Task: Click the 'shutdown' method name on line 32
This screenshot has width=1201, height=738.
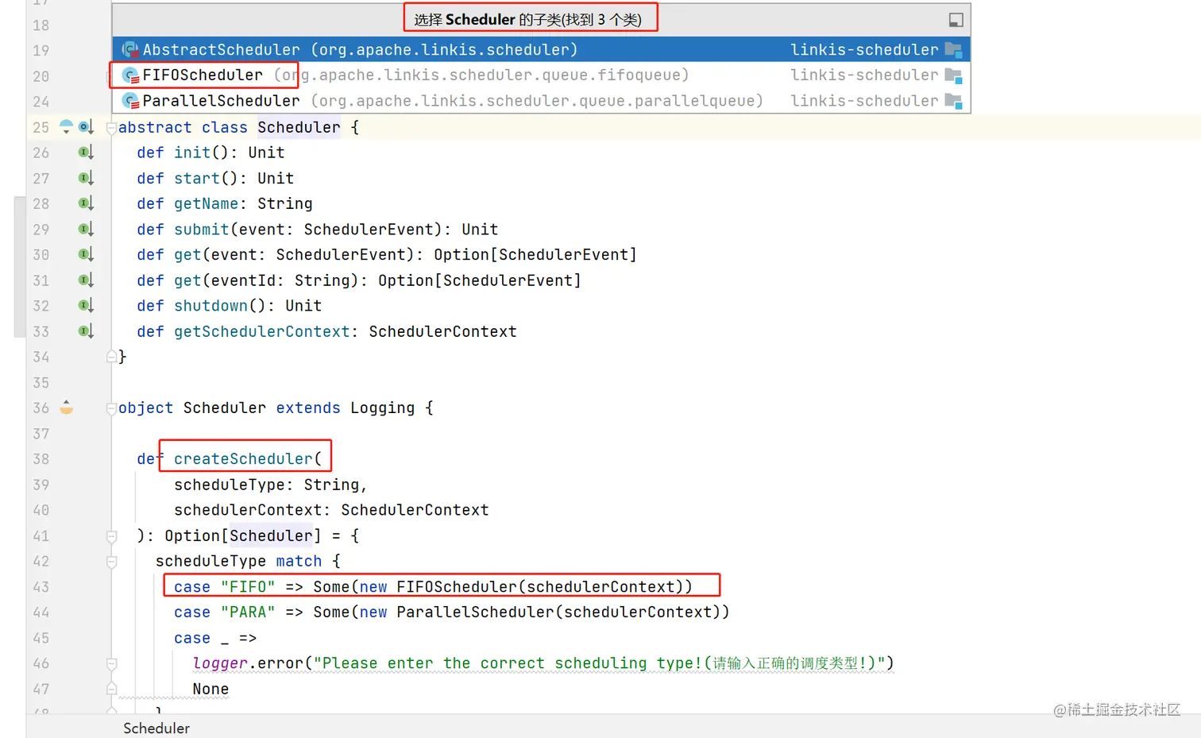Action: coord(210,306)
